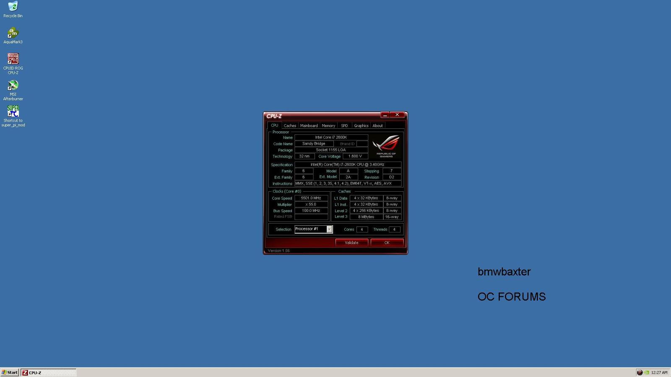Image resolution: width=671 pixels, height=377 pixels.
Task: Click the Cores count field
Action: coord(362,229)
